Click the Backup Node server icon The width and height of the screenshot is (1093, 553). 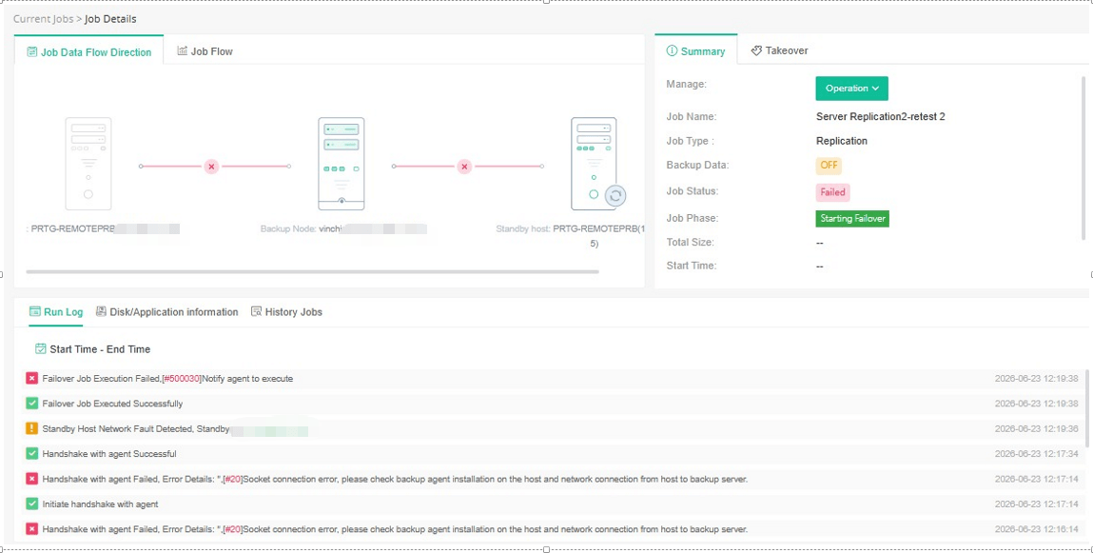coord(341,164)
